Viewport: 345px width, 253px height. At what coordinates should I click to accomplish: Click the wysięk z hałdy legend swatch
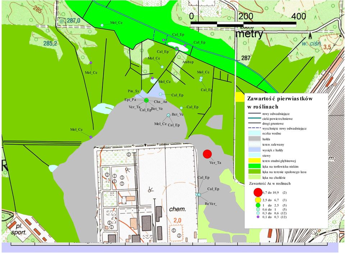tap(254, 150)
